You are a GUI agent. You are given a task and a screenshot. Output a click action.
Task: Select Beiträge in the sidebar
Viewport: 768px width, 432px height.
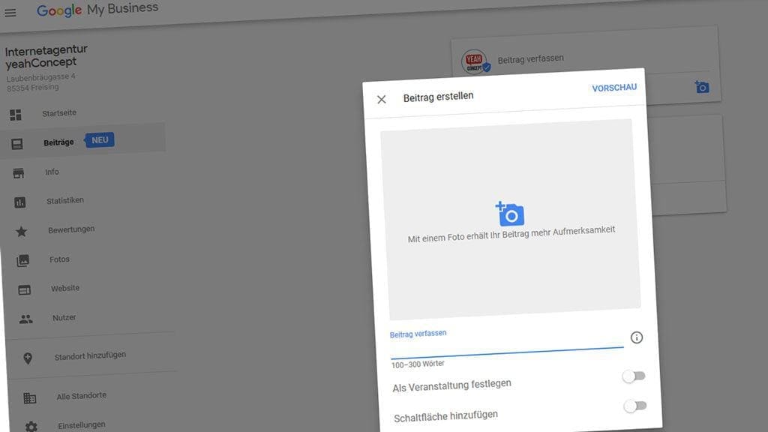tap(58, 142)
